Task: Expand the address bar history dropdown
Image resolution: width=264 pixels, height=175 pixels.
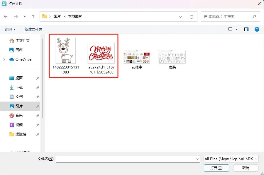Action: [180, 17]
